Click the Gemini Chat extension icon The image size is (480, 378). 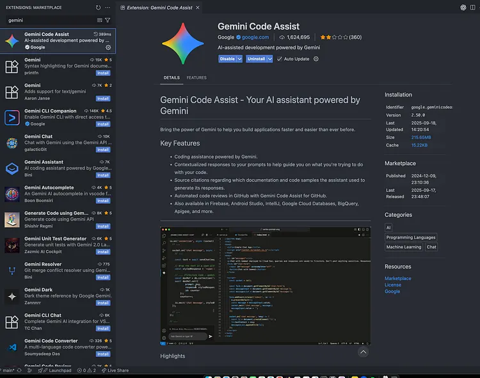[12, 143]
